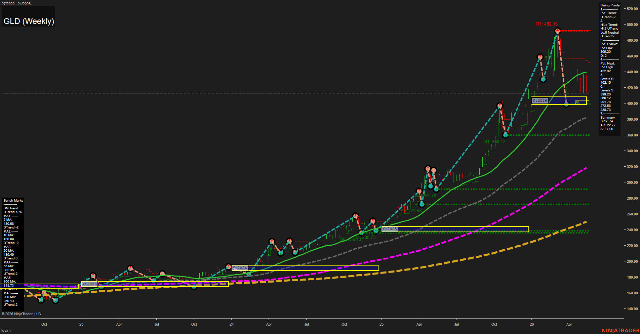This screenshot has width=640, height=334.
Task: Select Levels R: in Swing Pivots panel
Action: 607,79
